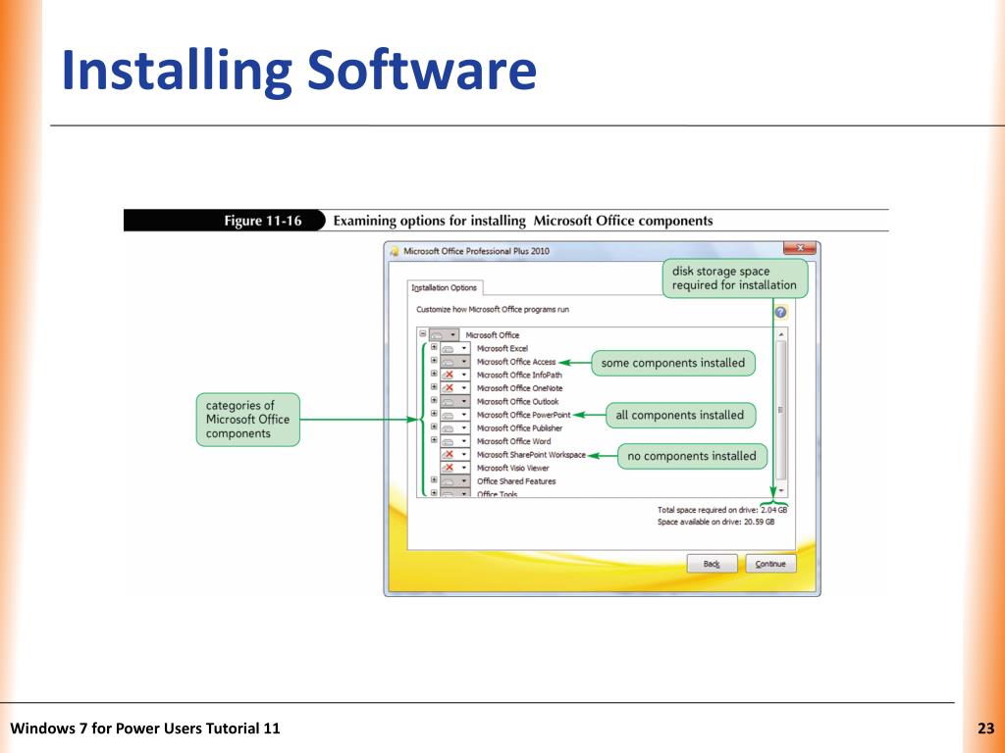
Task: Click the component list scroll-down arrow
Action: coord(780,491)
